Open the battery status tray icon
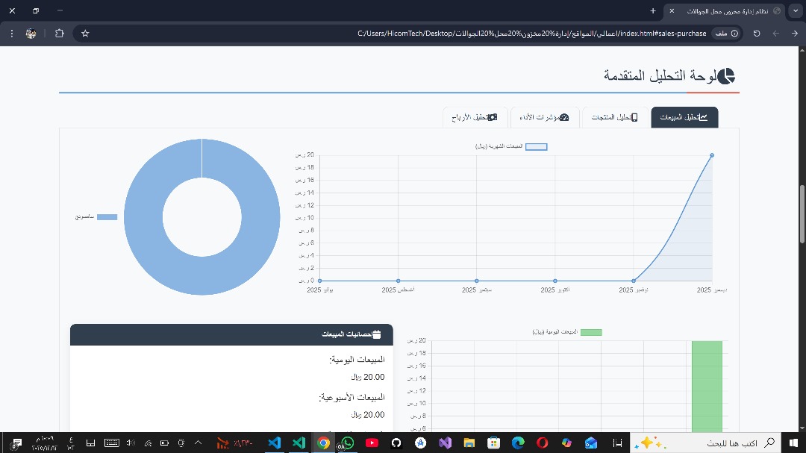Screen dimensions: 806x453 pyautogui.click(x=164, y=443)
